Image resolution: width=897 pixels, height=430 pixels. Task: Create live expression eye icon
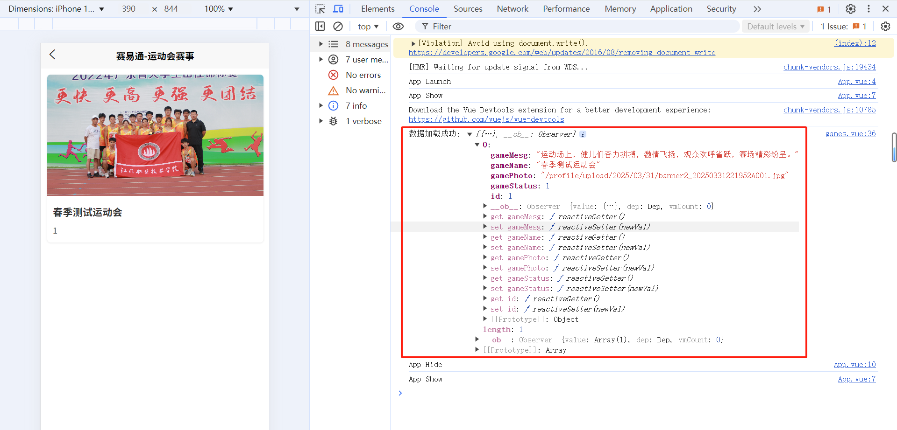tap(398, 27)
